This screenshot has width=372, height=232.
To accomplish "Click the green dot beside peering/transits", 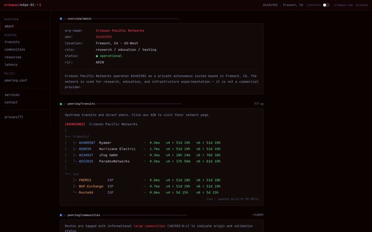I will click(x=61, y=104).
